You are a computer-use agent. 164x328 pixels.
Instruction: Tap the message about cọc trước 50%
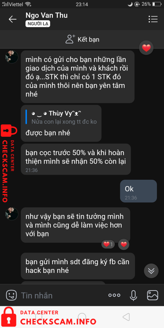click(x=76, y=159)
